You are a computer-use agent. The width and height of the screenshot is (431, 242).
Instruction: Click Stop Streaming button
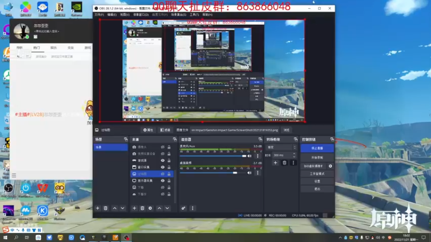[x=317, y=148]
